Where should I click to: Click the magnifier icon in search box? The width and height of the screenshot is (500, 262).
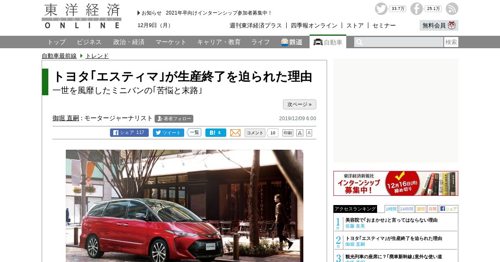pyautogui.click(x=359, y=42)
